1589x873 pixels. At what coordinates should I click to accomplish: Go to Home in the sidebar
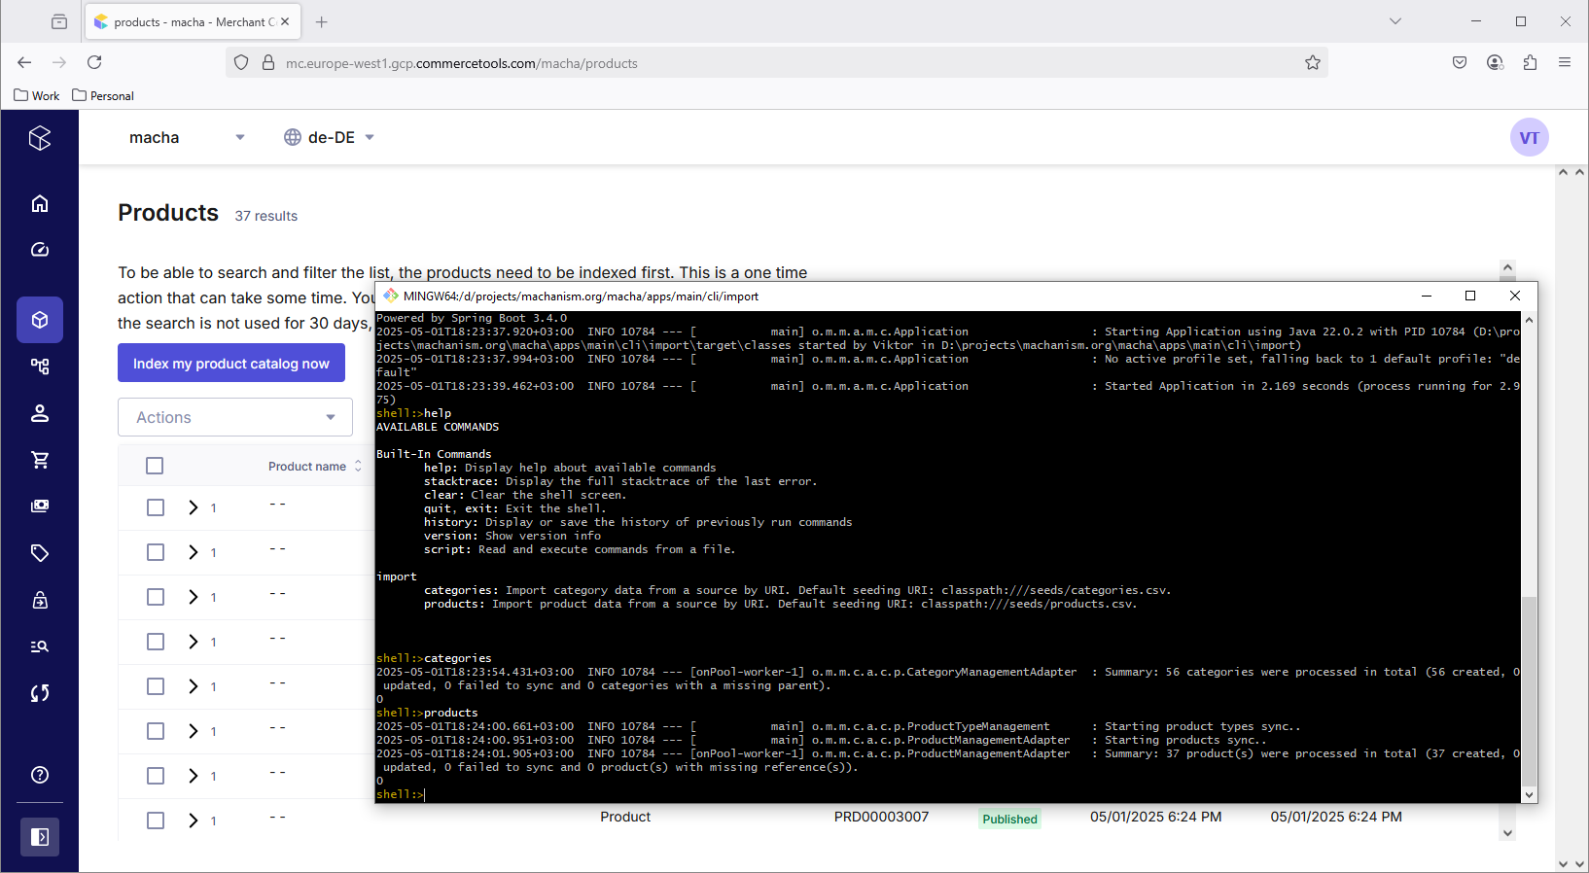tap(40, 203)
